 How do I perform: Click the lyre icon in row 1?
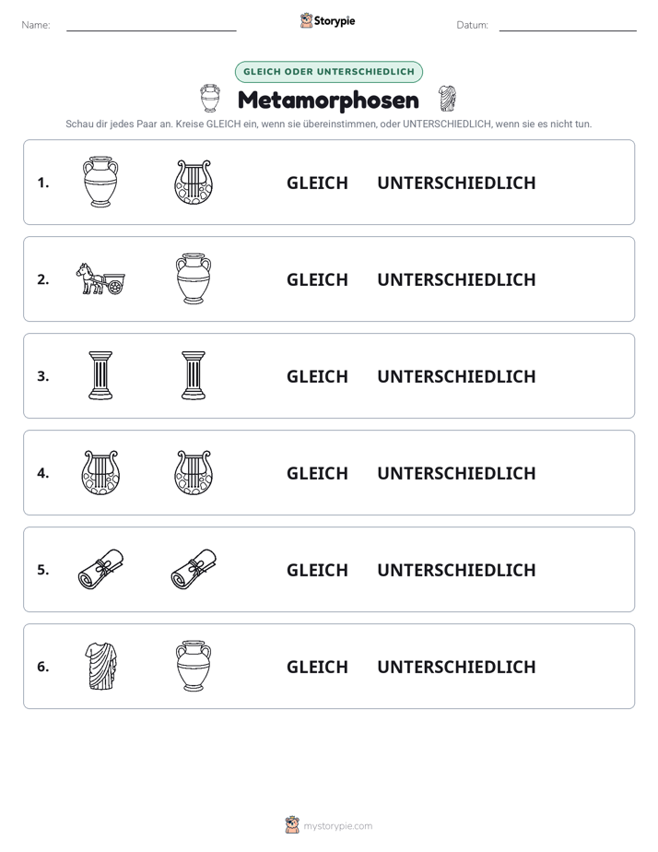pos(194,182)
